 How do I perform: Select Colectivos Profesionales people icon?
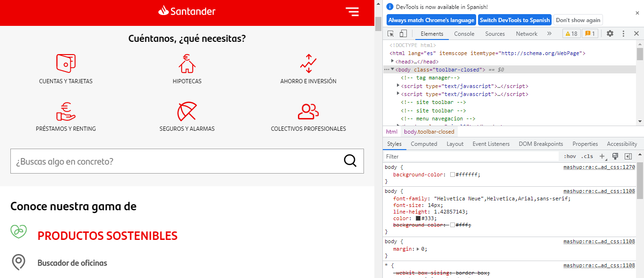[x=308, y=111]
